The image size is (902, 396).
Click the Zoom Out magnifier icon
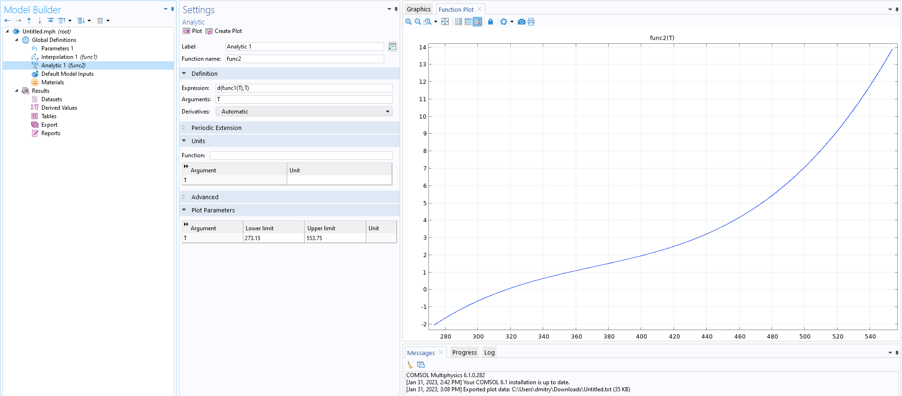coord(418,22)
